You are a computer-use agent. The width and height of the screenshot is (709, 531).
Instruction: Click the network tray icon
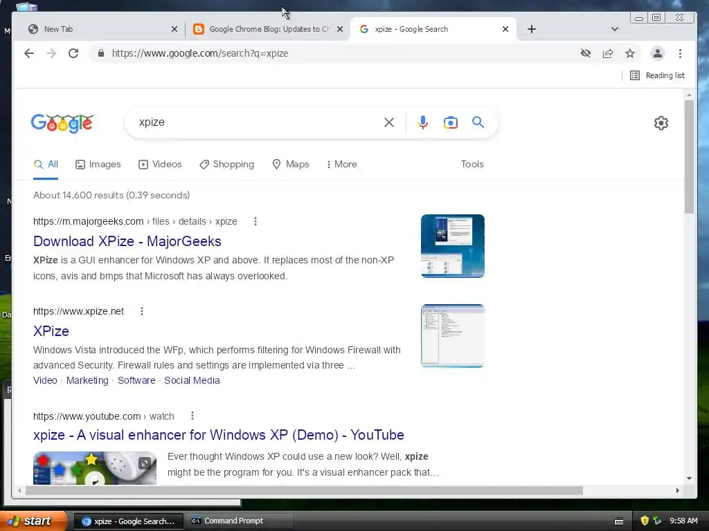click(x=657, y=521)
